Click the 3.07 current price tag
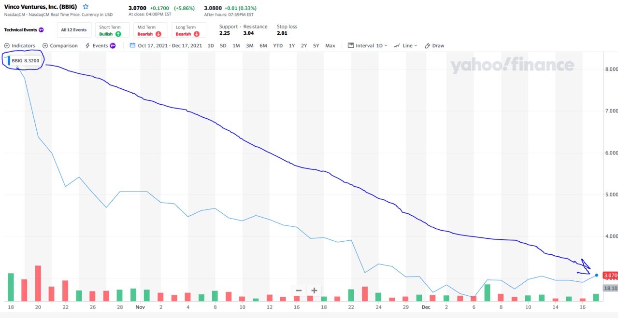The height and width of the screenshot is (318, 618). (611, 275)
